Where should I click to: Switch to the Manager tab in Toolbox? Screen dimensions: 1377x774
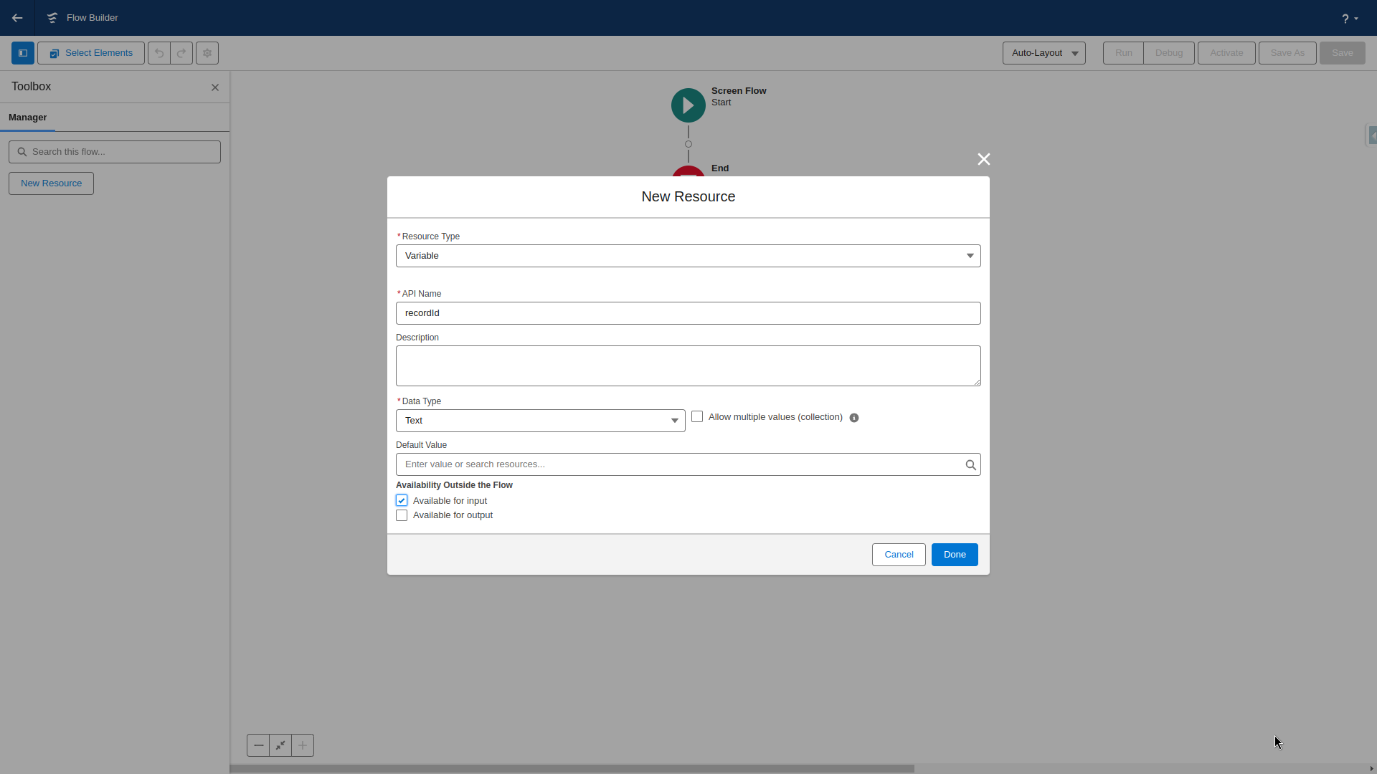pos(27,117)
